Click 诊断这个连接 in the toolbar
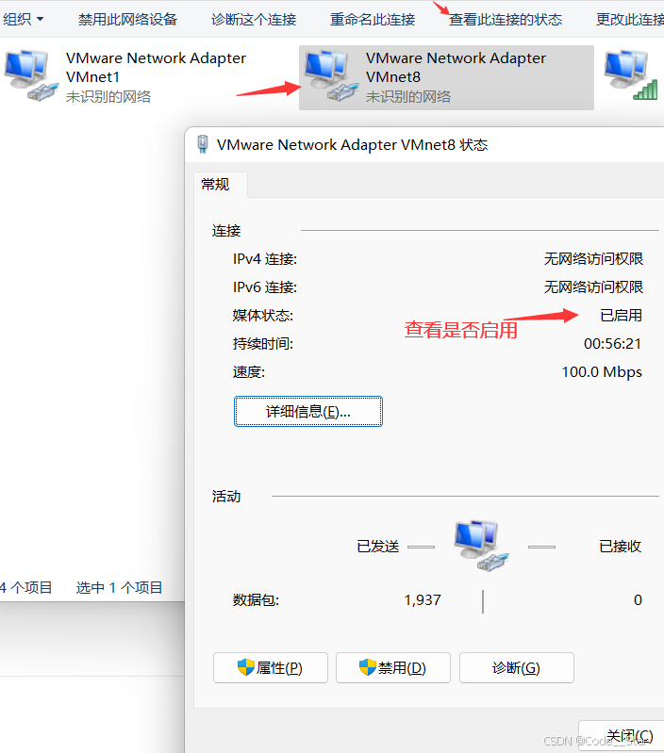 (254, 19)
